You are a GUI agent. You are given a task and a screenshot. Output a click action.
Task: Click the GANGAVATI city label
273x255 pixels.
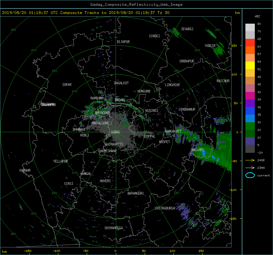pos(173,131)
